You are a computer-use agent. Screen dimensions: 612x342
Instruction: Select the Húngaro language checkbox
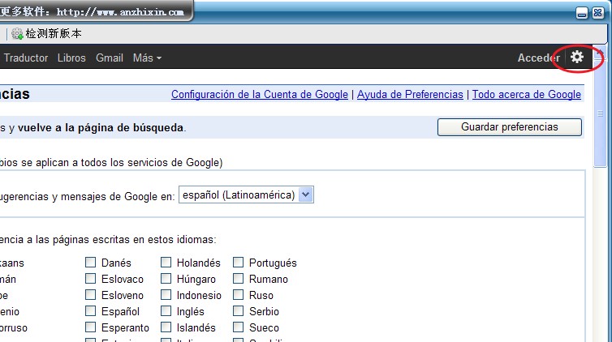[166, 279]
